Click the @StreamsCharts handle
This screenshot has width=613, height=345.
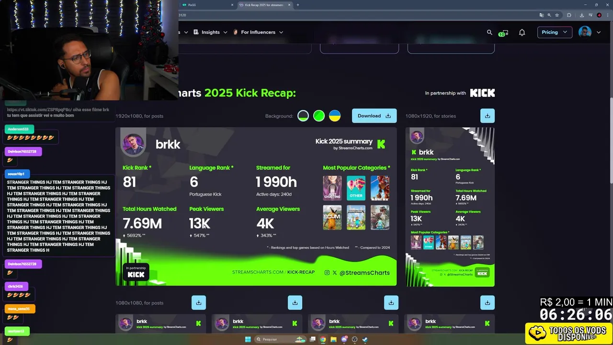pos(364,273)
